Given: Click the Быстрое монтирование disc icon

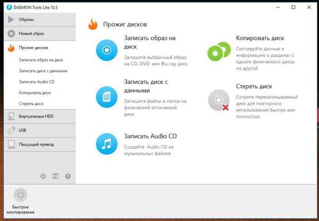Looking at the screenshot, I should pyautogui.click(x=20, y=195).
